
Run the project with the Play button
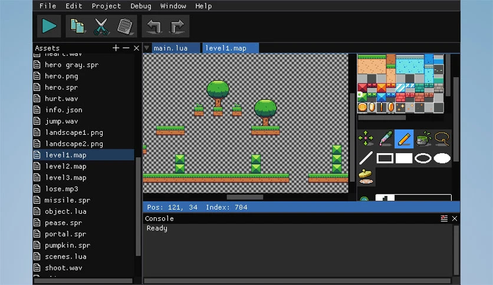(x=49, y=26)
